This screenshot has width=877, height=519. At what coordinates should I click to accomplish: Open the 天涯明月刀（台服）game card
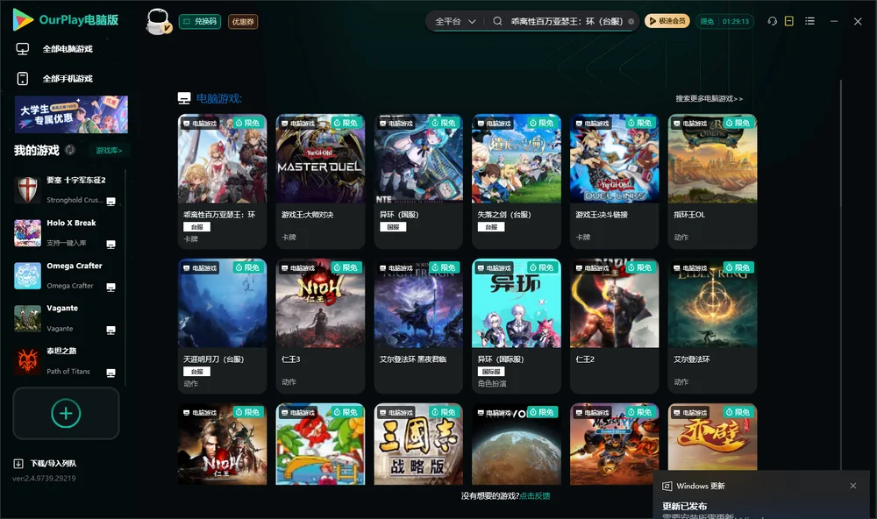click(x=222, y=326)
